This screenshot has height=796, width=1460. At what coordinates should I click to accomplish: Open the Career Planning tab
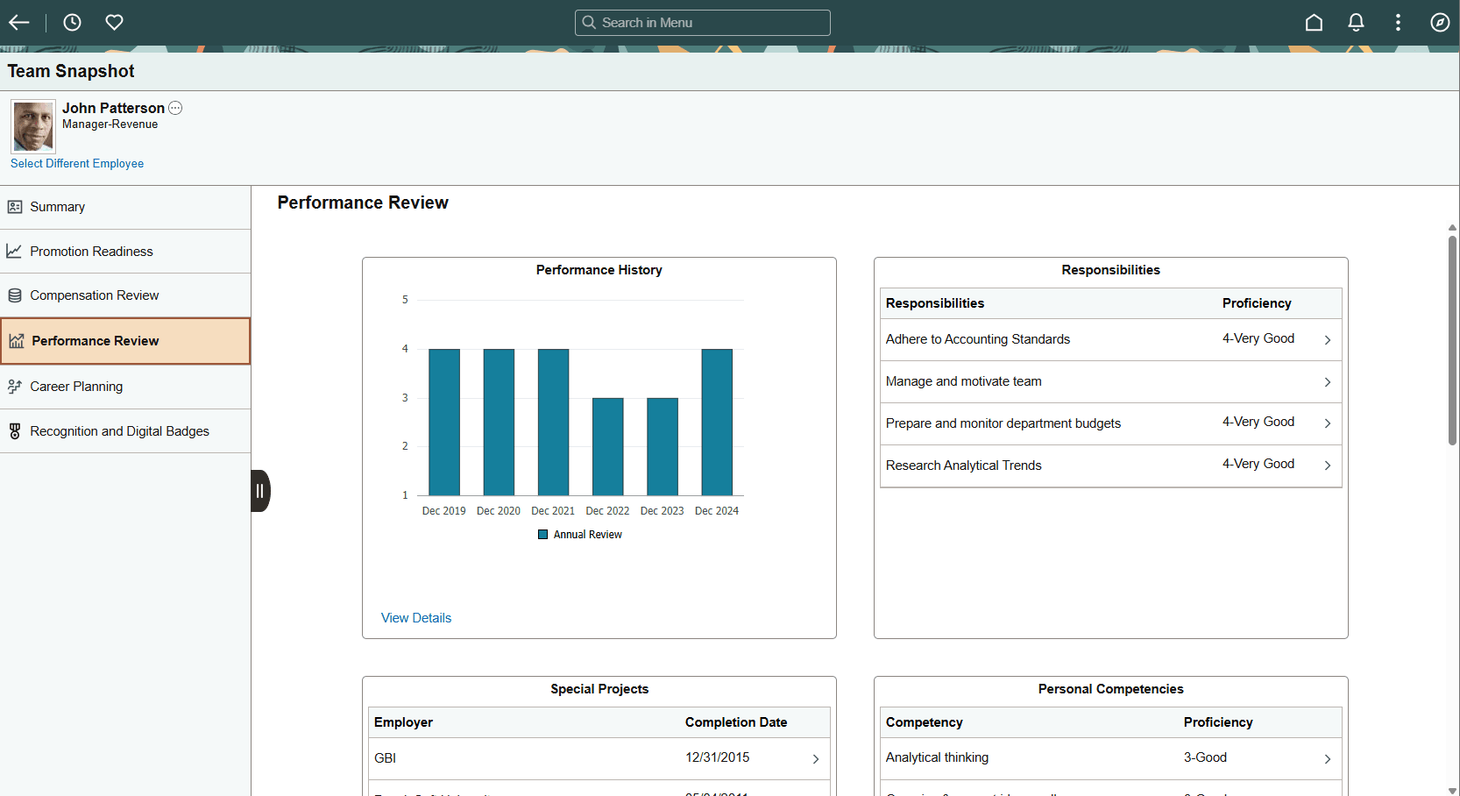point(125,387)
